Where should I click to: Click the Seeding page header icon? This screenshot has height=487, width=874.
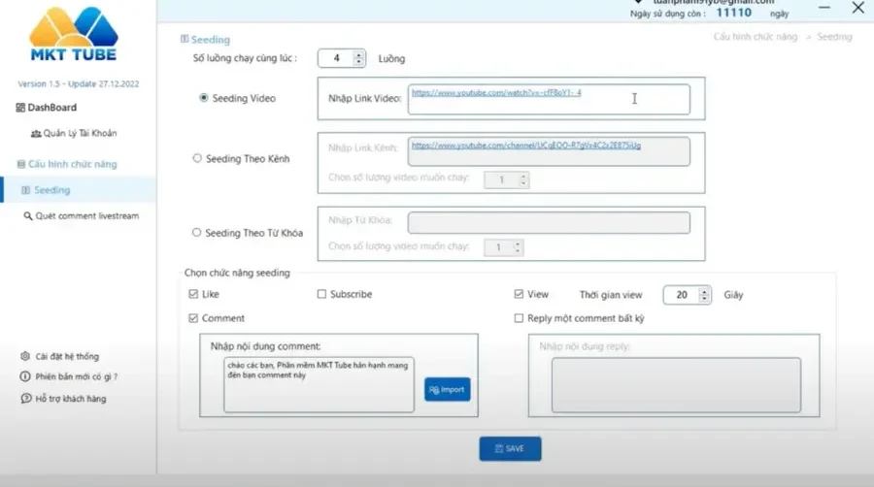[x=184, y=39]
